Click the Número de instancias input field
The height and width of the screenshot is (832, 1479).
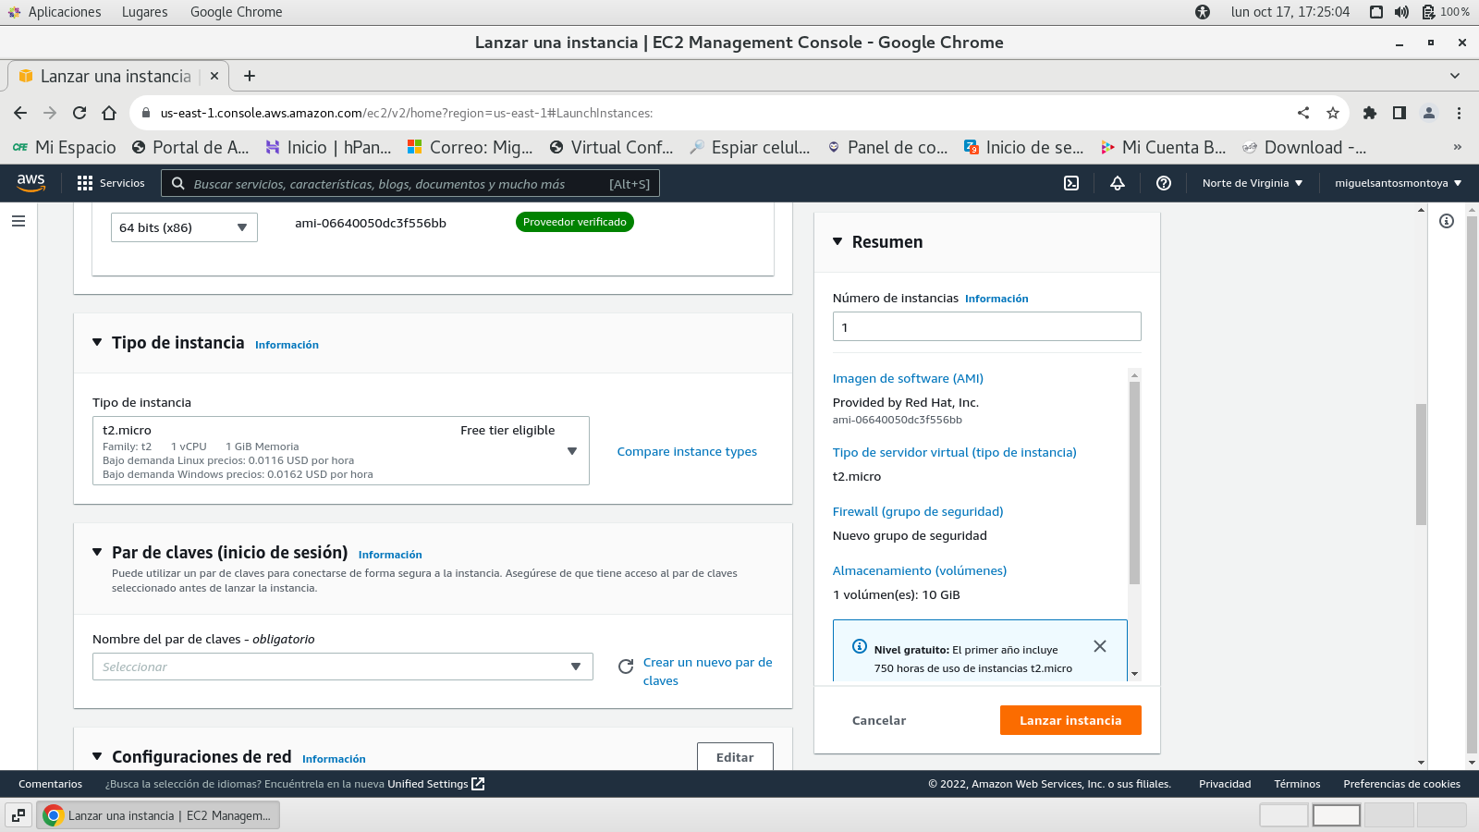[x=986, y=326]
